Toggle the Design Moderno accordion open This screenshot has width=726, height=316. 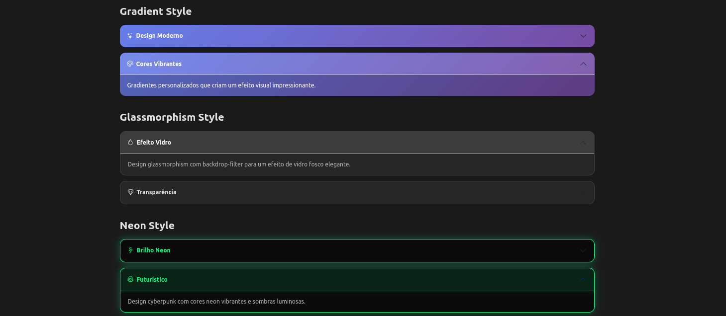pos(357,35)
